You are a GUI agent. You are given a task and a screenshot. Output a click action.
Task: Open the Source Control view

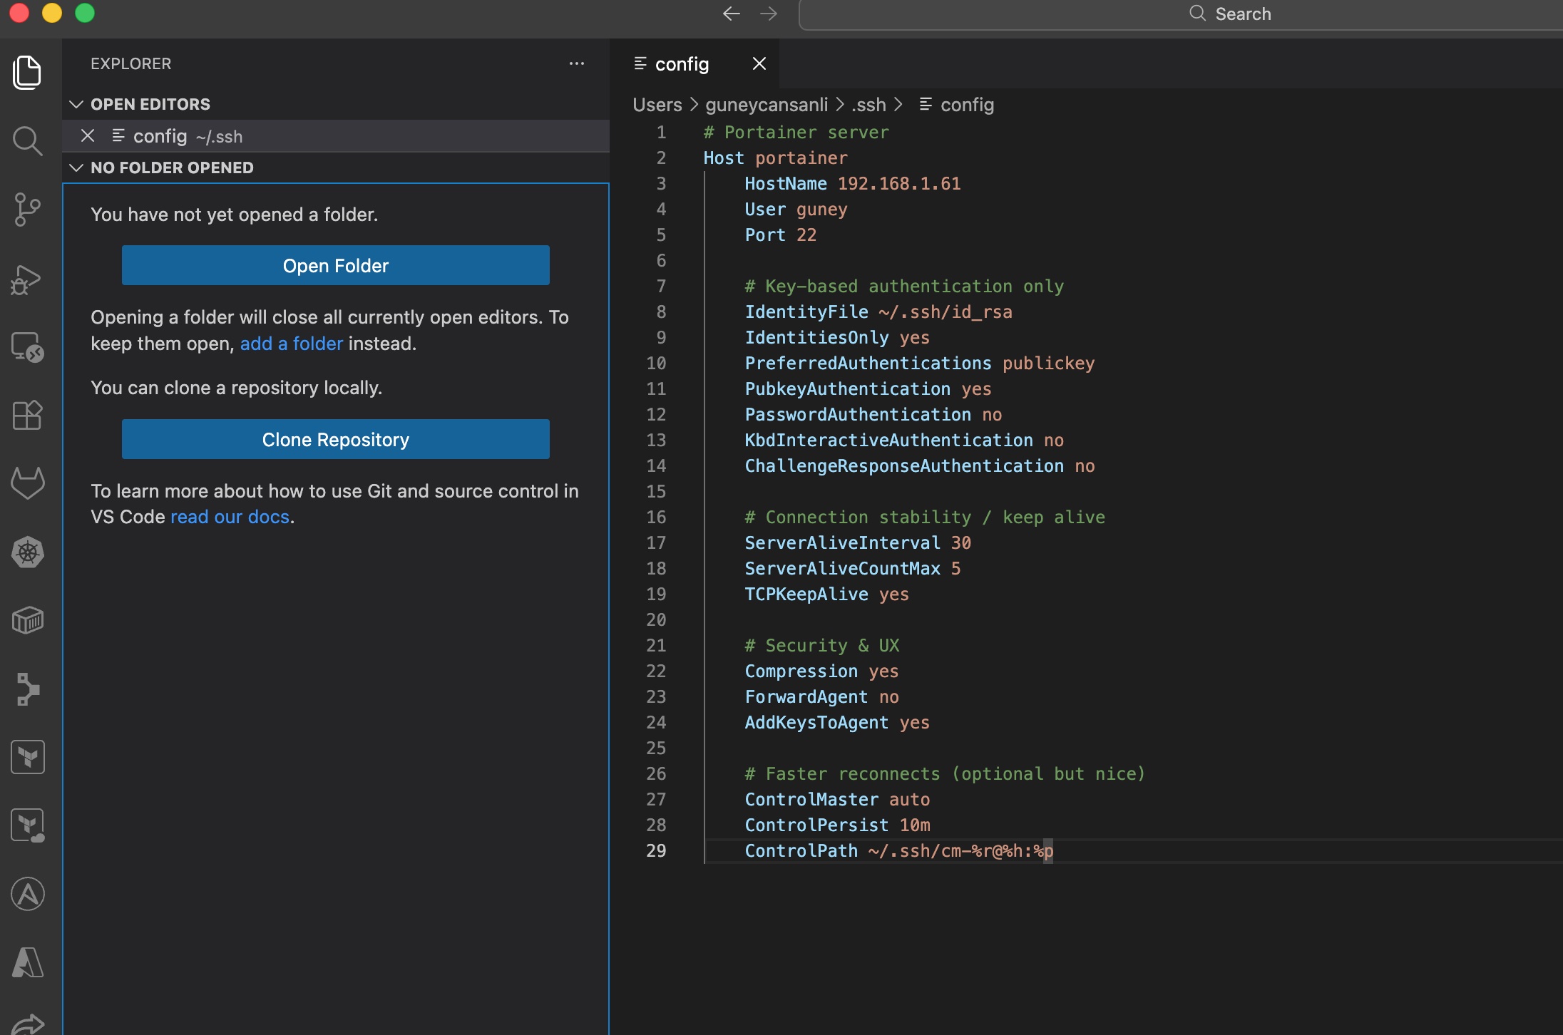coord(28,209)
